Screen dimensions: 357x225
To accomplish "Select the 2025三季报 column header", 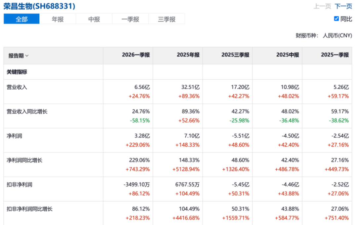I will tap(235, 55).
